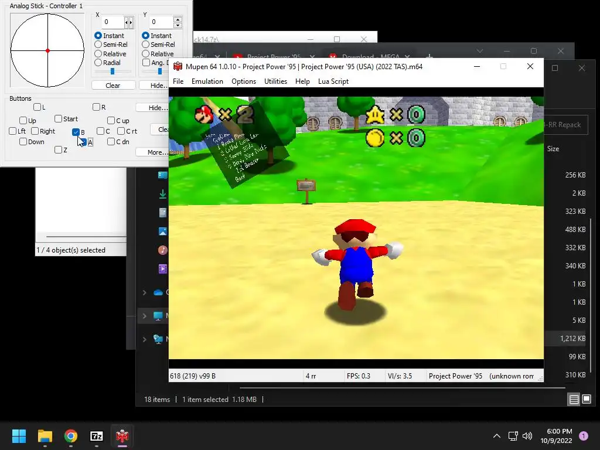Open the File menu in Mupen 64
The width and height of the screenshot is (600, 450).
178,81
